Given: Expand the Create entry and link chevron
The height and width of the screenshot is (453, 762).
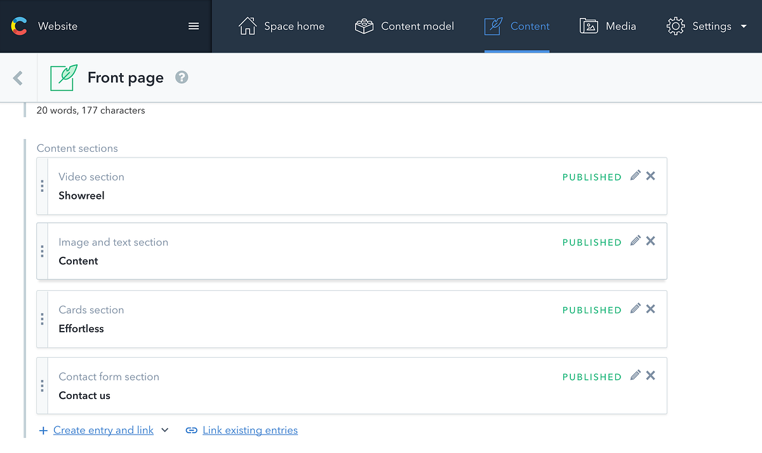Looking at the screenshot, I should [x=165, y=430].
